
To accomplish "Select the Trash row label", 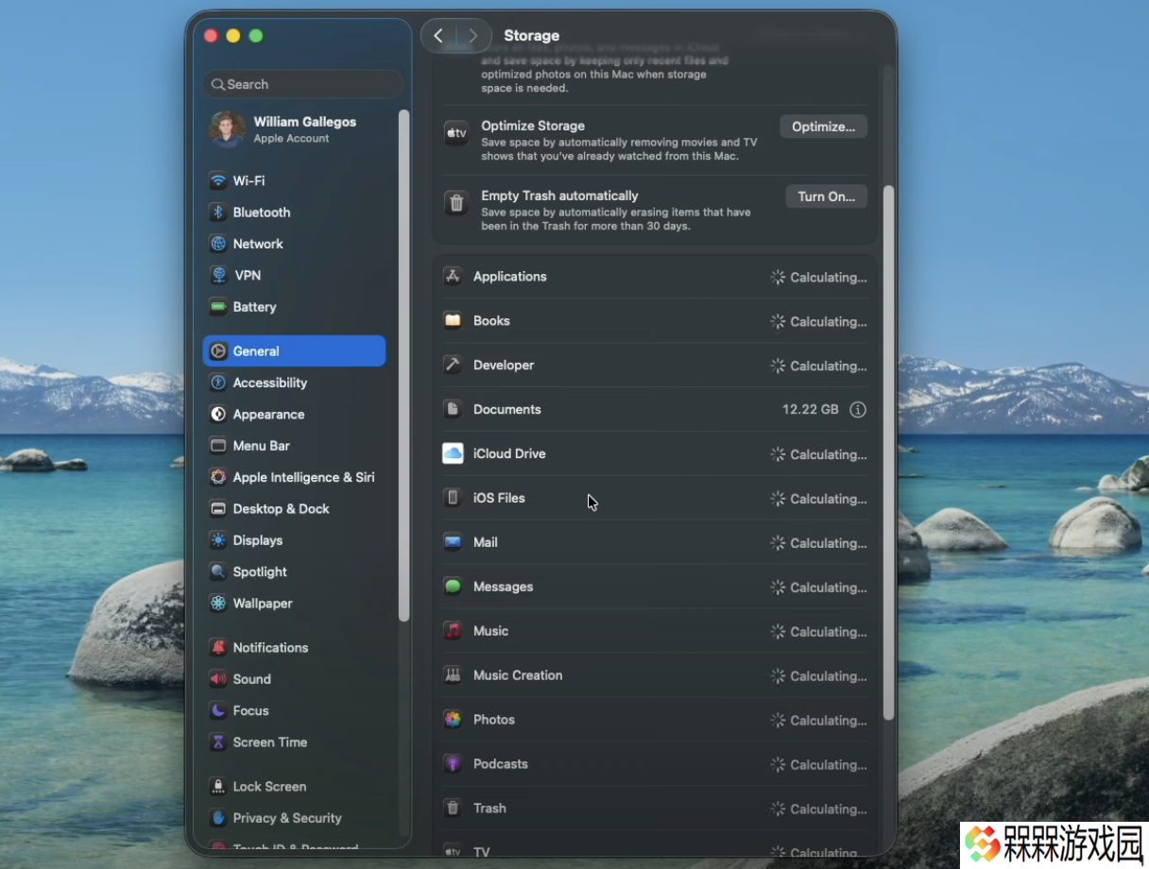I will pyautogui.click(x=489, y=809).
